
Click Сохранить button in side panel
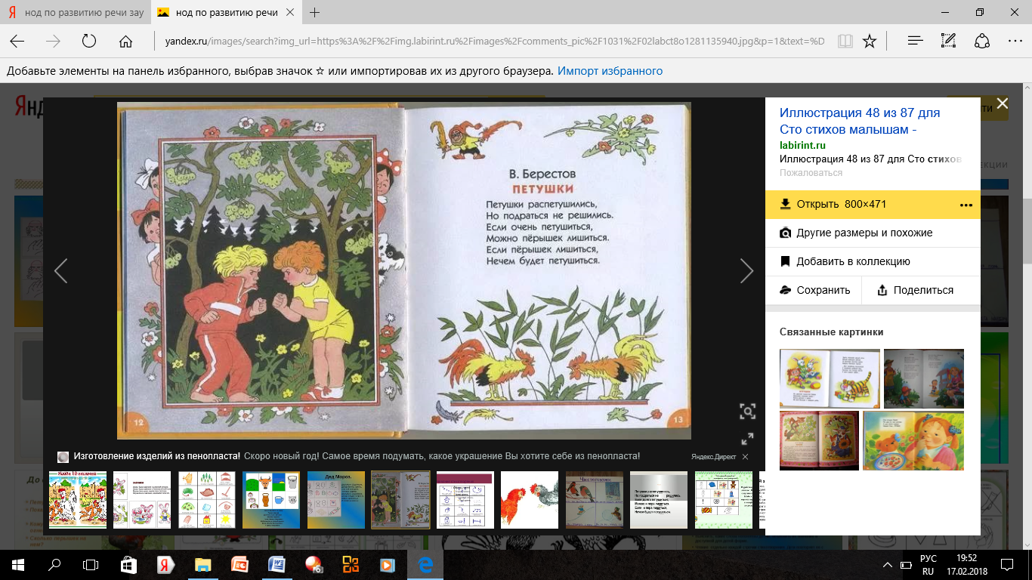(x=815, y=290)
